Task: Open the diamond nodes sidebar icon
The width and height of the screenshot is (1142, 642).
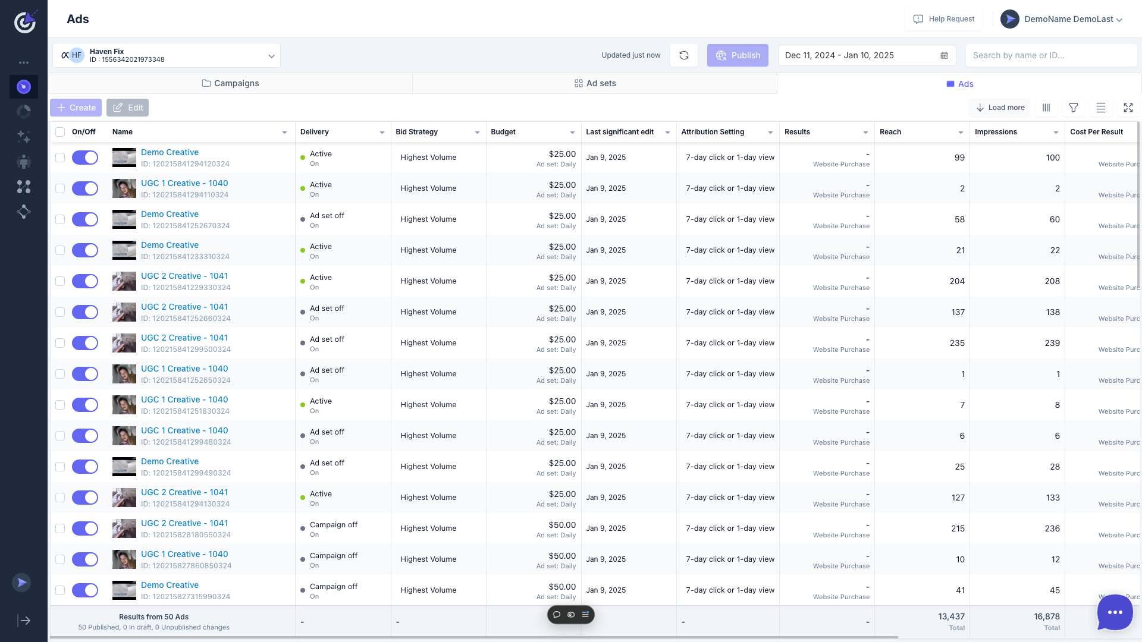Action: click(24, 212)
